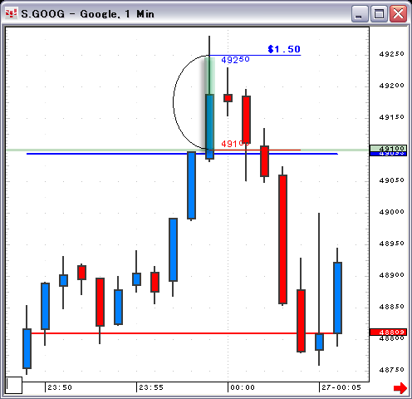Click the 49150 axis price label
Image resolution: width=412 pixels, height=399 pixels.
[391, 117]
